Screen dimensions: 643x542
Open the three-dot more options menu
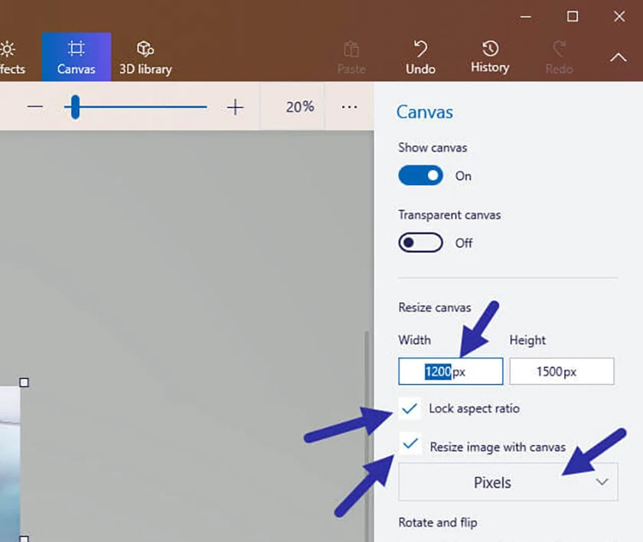(x=349, y=107)
